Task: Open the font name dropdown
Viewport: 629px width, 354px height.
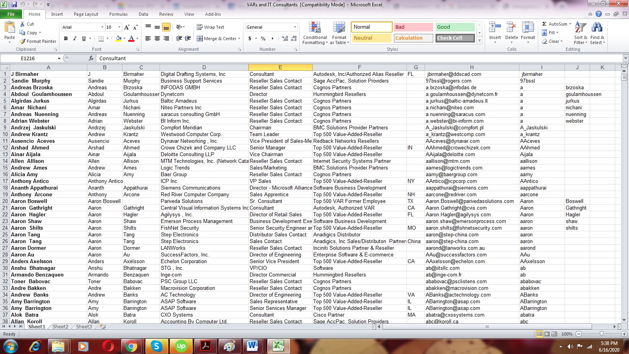Action: (102, 27)
